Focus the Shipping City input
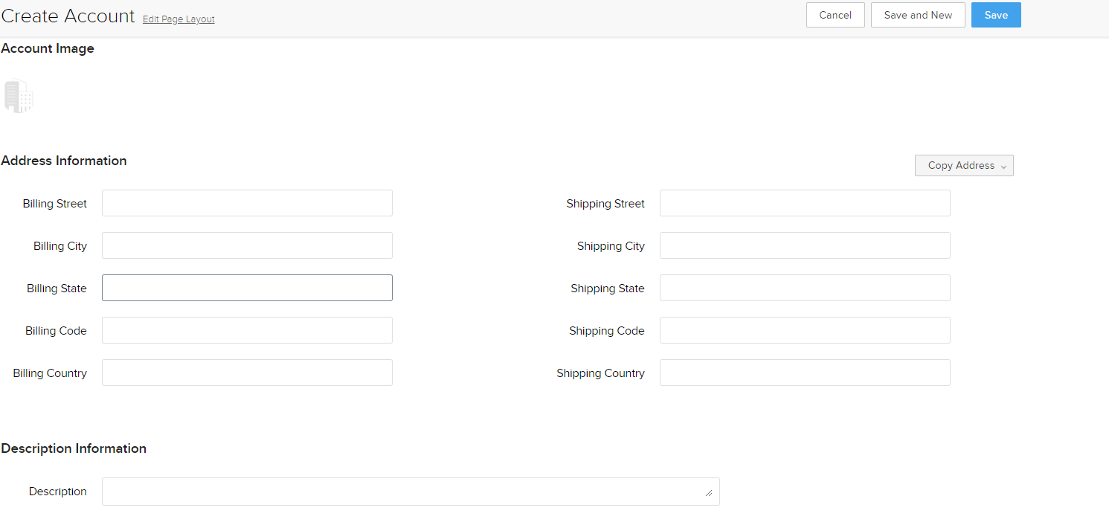The width and height of the screenshot is (1109, 525). pos(805,245)
